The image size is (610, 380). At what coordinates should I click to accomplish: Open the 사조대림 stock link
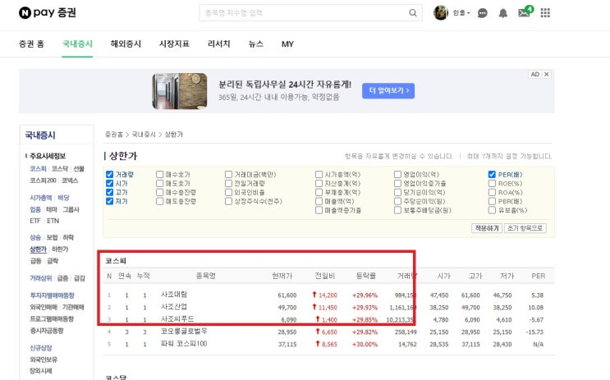point(174,295)
